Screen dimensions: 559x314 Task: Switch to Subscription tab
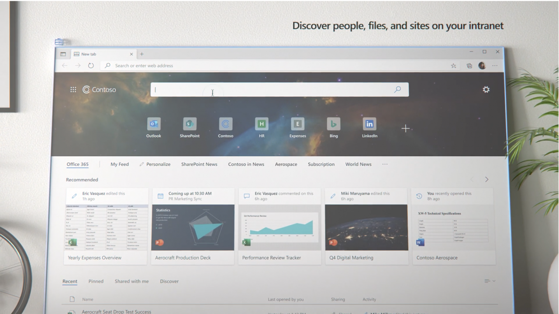(x=321, y=164)
